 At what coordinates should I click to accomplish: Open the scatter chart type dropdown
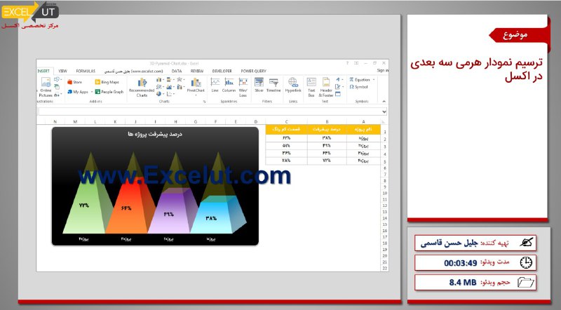click(x=170, y=94)
